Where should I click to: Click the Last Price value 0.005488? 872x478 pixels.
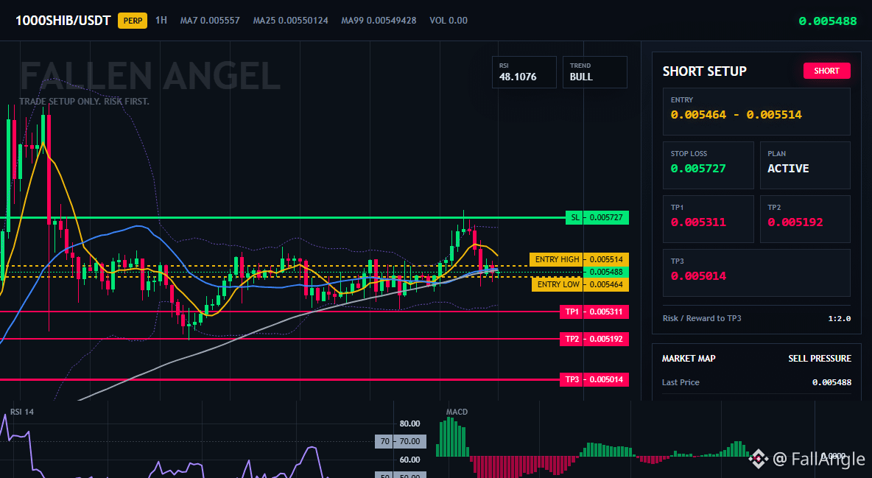(x=831, y=382)
